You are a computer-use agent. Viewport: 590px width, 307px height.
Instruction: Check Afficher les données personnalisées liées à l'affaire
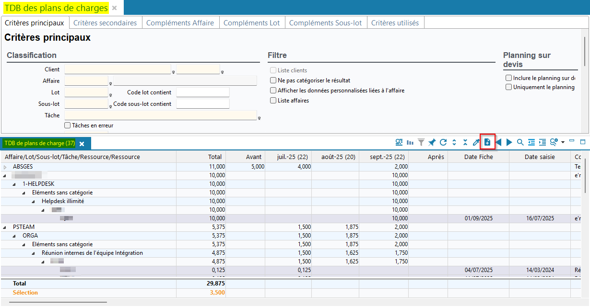(x=273, y=91)
